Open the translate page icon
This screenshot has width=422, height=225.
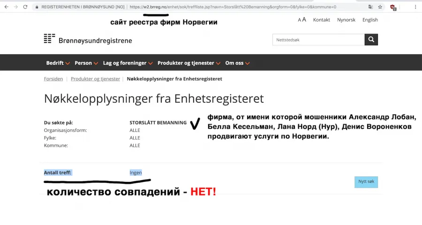pos(370,7)
